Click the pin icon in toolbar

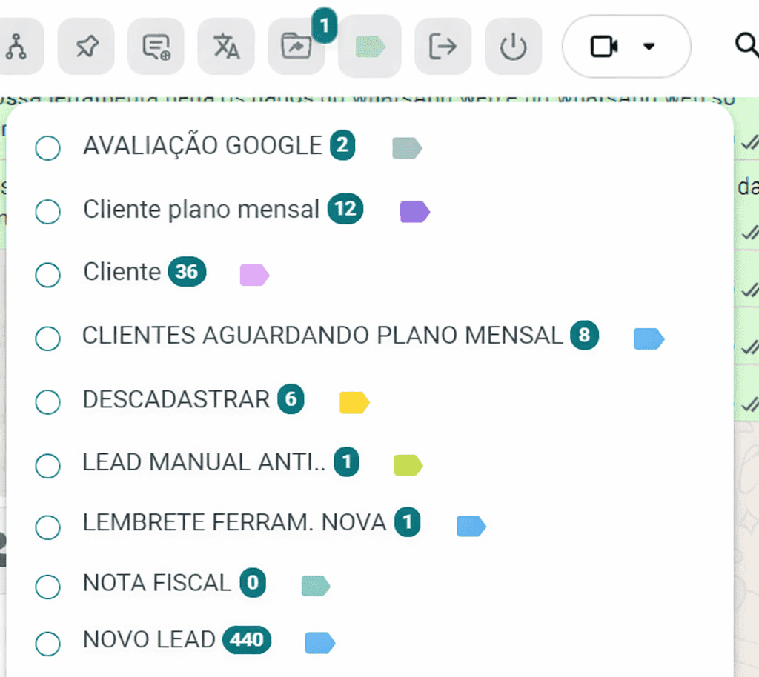point(85,47)
